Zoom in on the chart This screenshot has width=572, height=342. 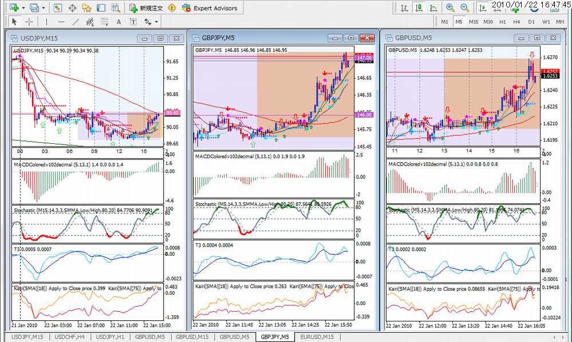tap(450, 7)
